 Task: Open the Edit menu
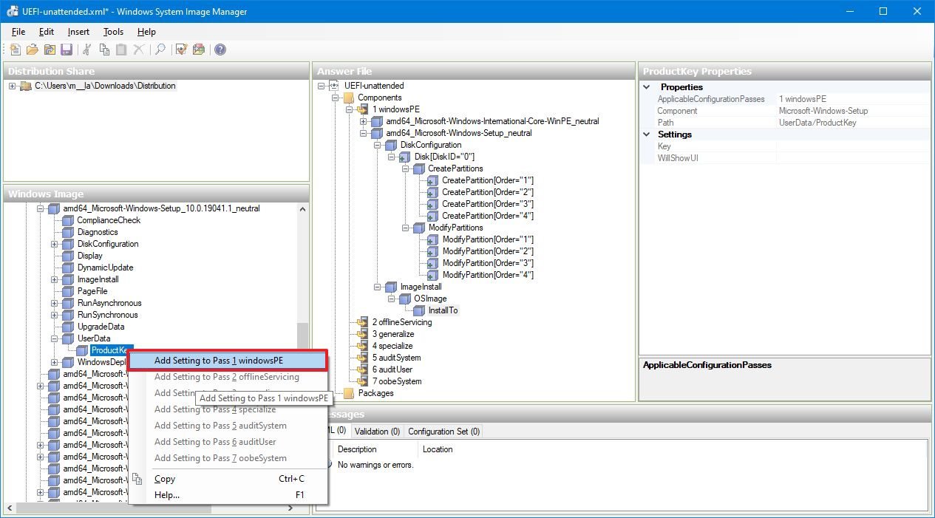tap(47, 32)
